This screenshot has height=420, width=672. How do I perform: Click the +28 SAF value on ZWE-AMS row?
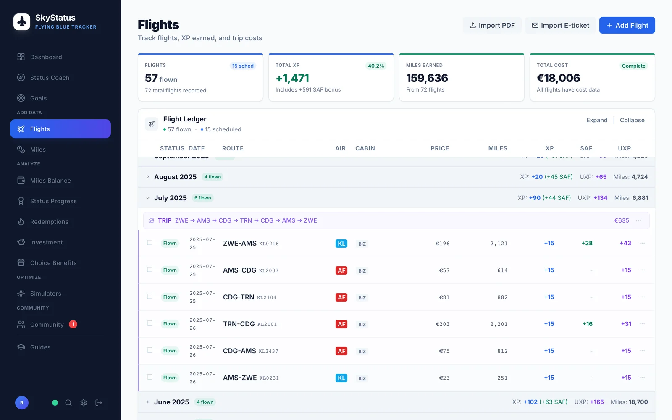click(587, 243)
